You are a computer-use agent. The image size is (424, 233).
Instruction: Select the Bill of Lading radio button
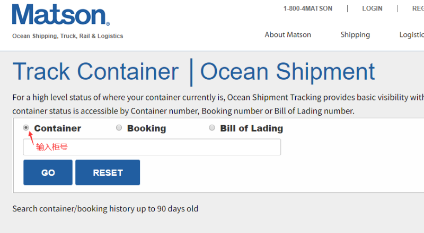[212, 127]
